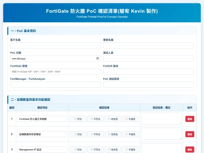Image resolution: width=204 pixels, height=153 pixels.
Task: Select 待改善 for row 1
Action: (113, 119)
